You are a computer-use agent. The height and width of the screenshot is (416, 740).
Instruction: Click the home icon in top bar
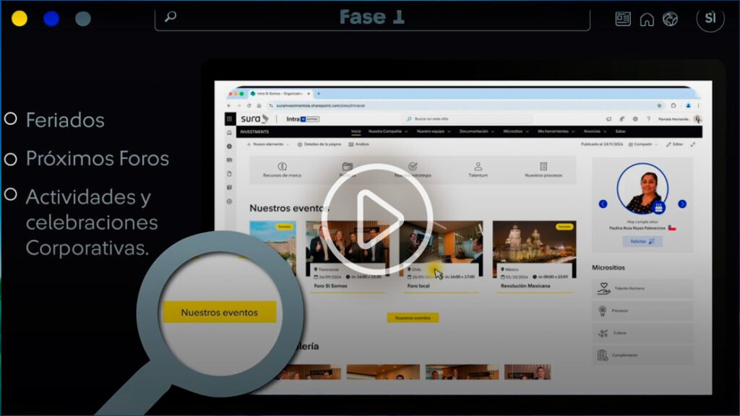(x=647, y=19)
